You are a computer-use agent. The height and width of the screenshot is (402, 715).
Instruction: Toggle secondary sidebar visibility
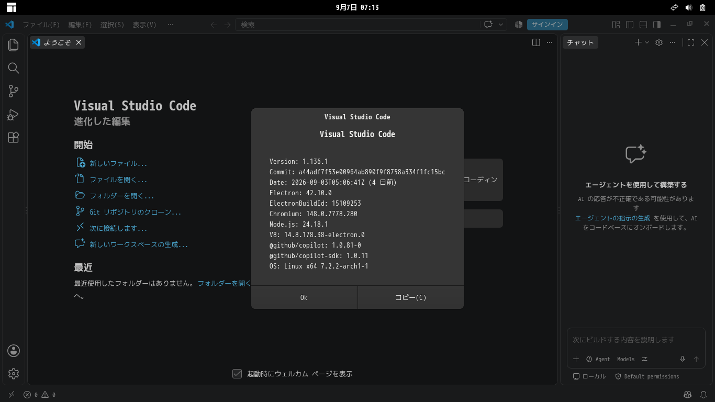click(657, 25)
